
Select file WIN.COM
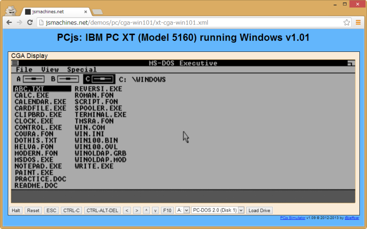tap(90, 128)
